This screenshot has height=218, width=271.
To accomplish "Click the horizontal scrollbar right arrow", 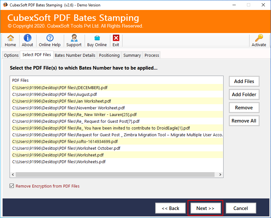I will [x=220, y=175].
